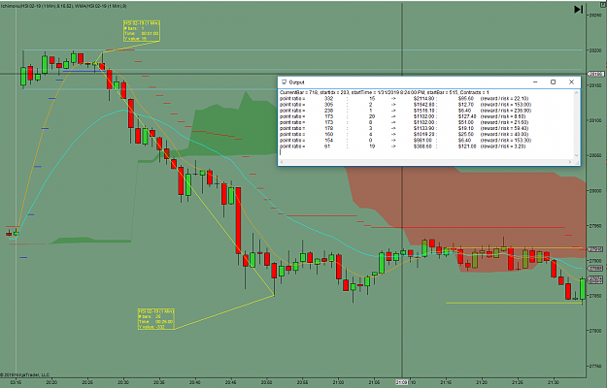Click the output row with reward/risk 236.90
The height and width of the screenshot is (388, 607).
405,111
